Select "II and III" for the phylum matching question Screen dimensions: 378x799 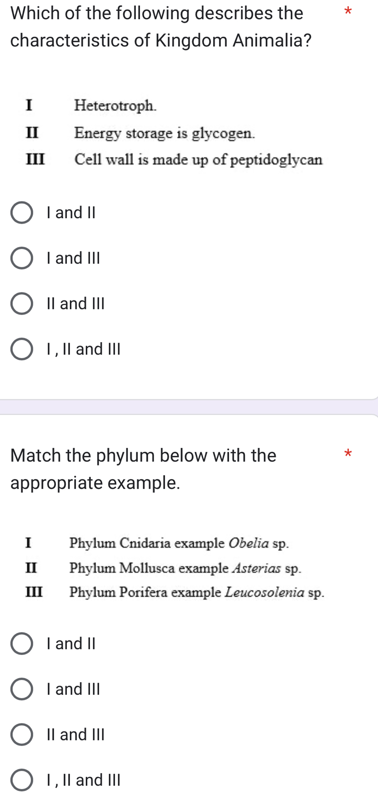pos(21,734)
